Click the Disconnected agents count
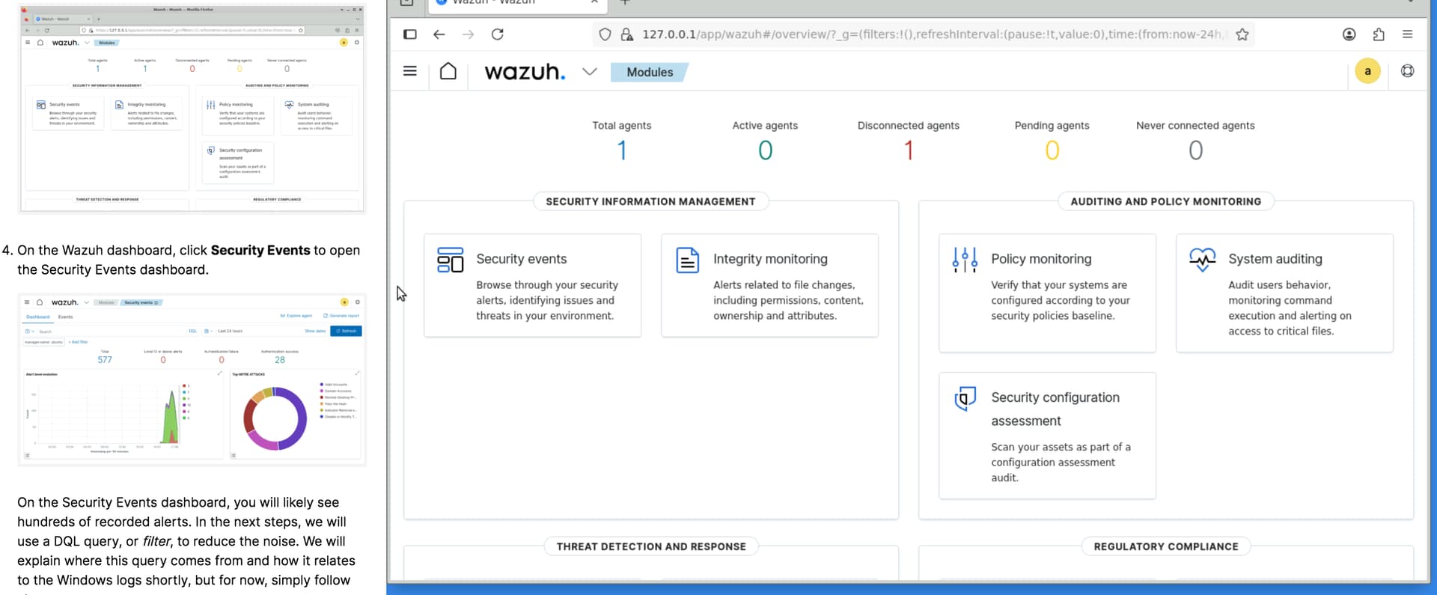 tap(909, 150)
